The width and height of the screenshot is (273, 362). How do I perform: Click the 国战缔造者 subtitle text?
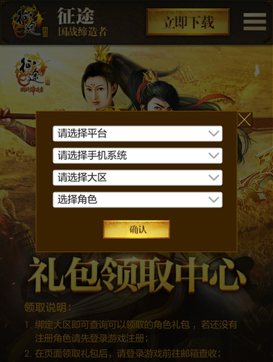point(83,32)
